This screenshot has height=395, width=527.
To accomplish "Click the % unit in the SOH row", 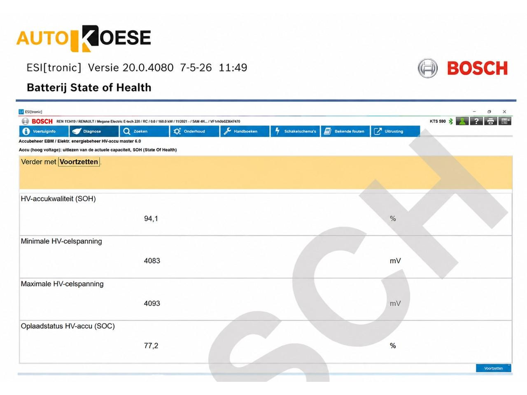I will point(393,218).
